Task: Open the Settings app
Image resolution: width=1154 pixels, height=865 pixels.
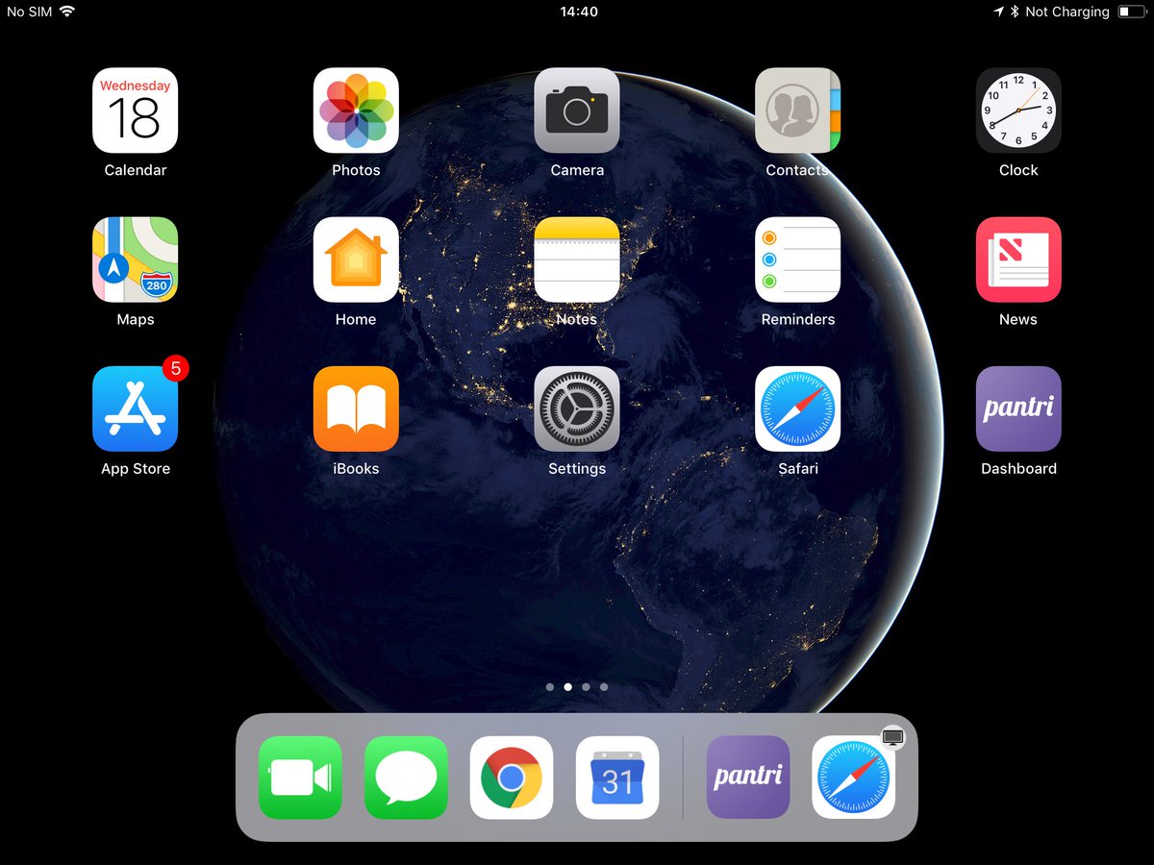Action: [577, 408]
